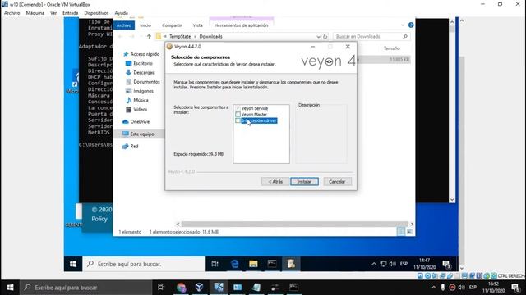The image size is (526, 295).
Task: Open host notification center
Action: (515, 288)
